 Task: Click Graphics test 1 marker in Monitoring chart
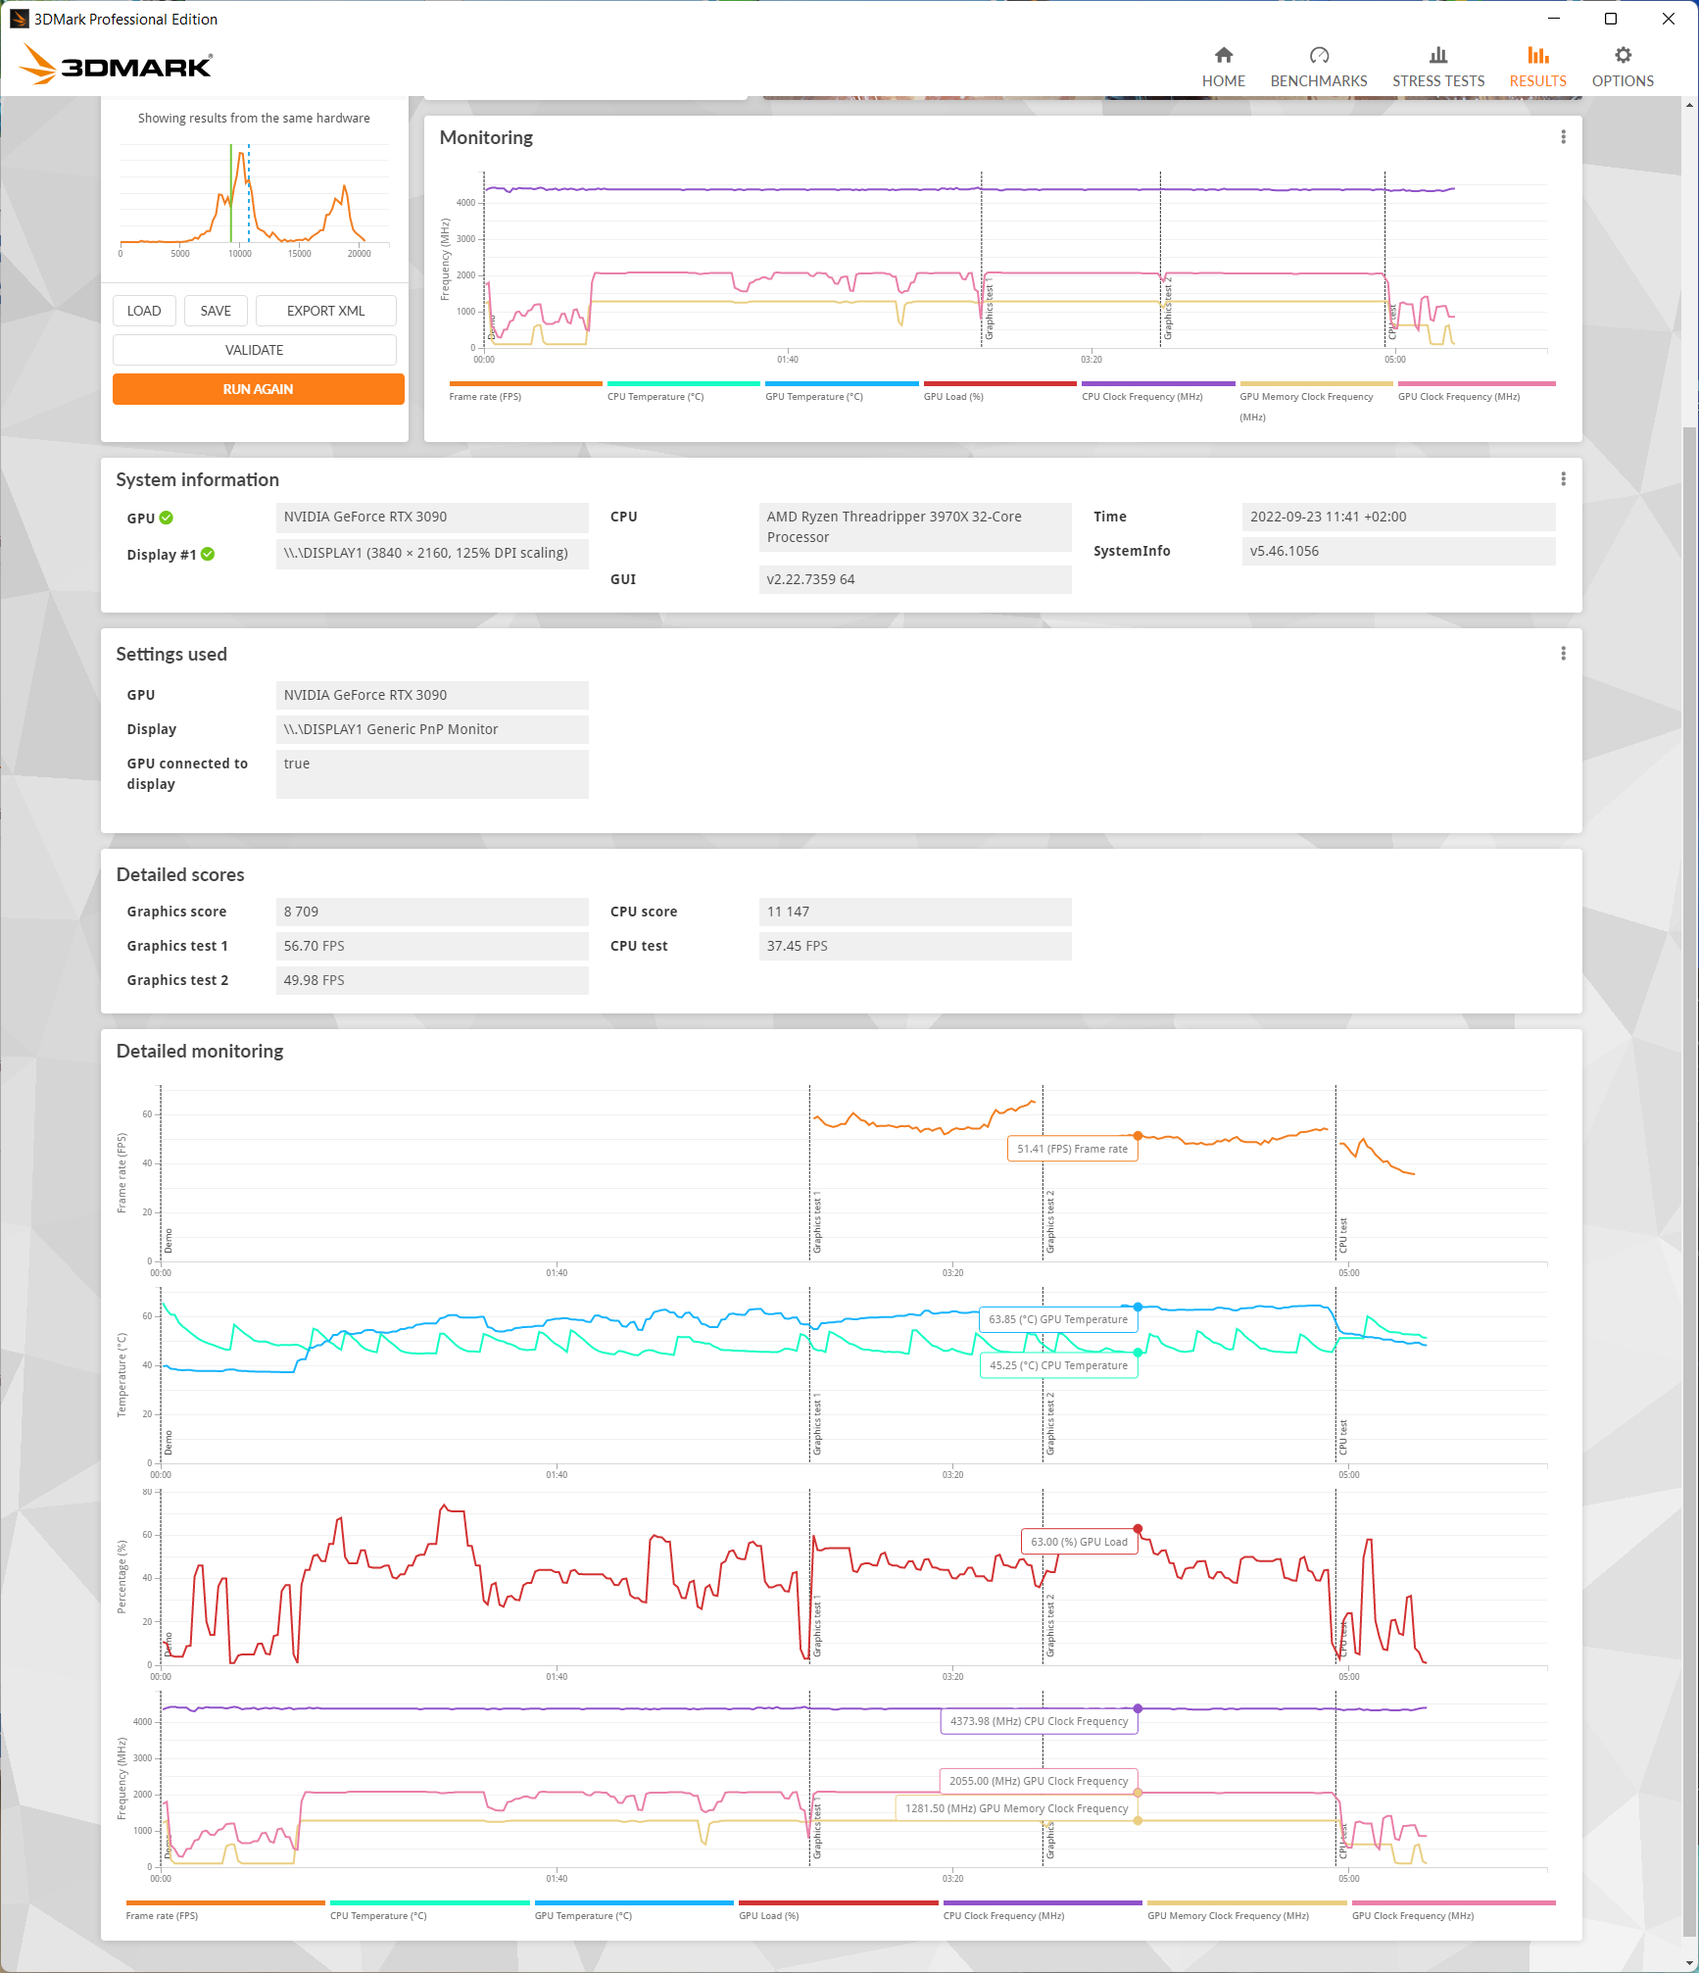(x=989, y=309)
